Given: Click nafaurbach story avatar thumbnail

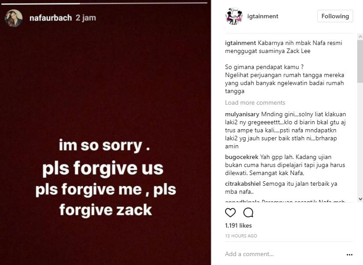Looking at the screenshot, I should [13, 18].
